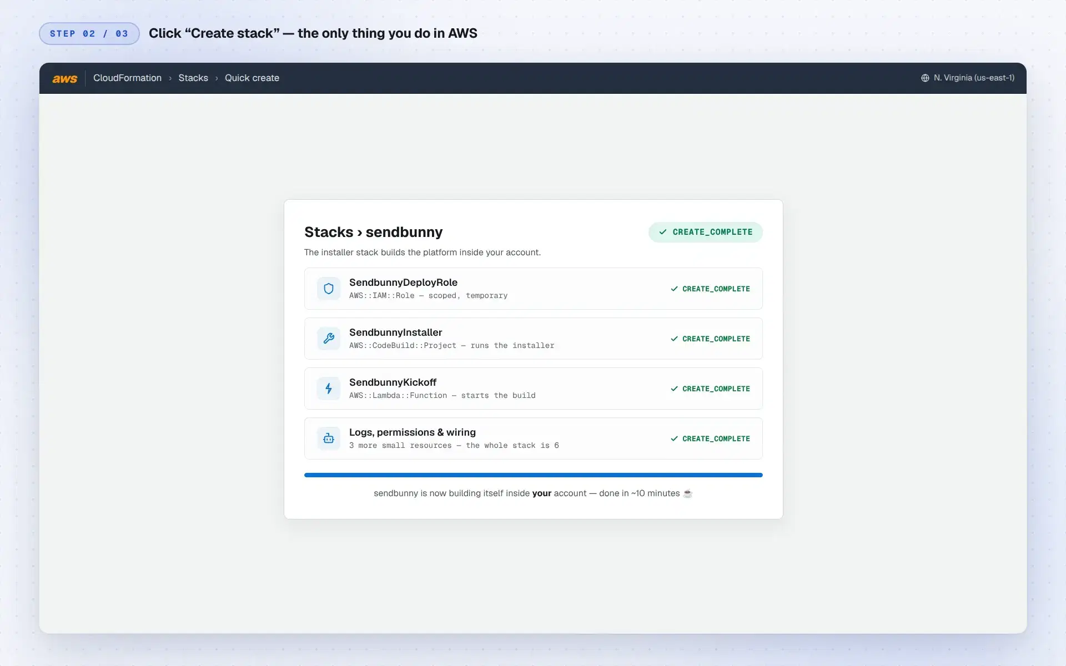
Task: Click the chevron after CloudFormation breadcrumb
Action: coord(170,78)
